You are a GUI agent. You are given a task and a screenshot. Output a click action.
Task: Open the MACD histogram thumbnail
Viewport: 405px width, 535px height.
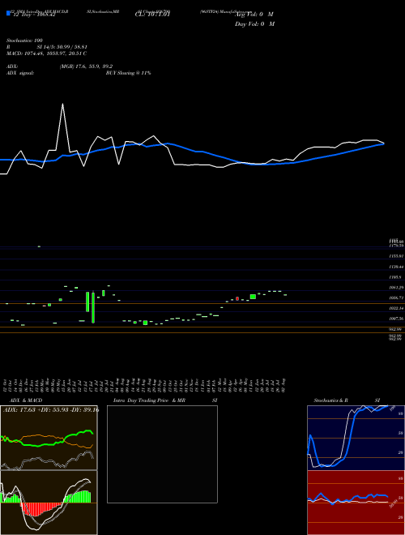[49, 503]
